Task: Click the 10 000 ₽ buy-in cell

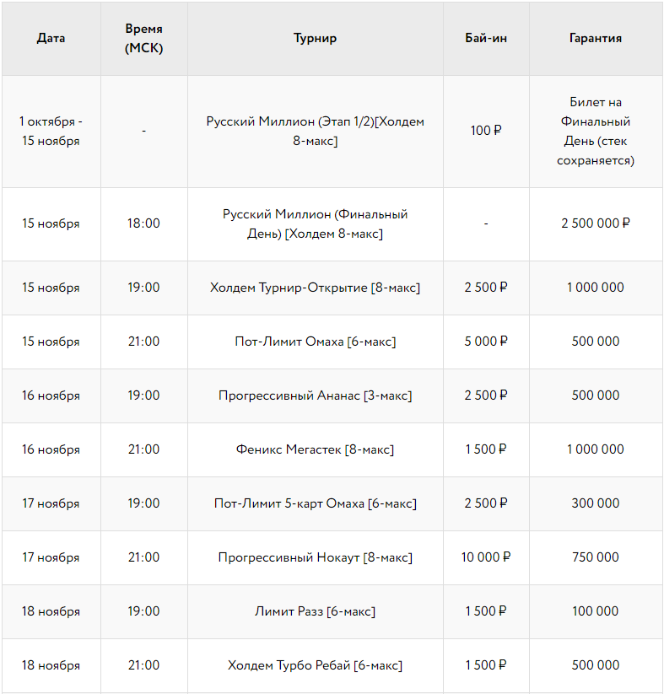Action: click(x=486, y=557)
